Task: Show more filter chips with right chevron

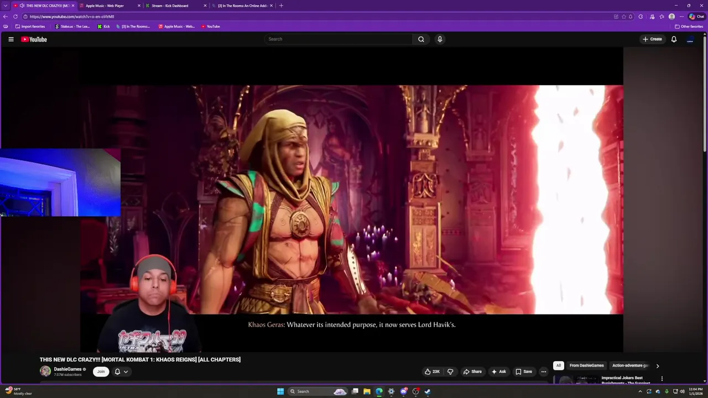Action: click(657, 366)
